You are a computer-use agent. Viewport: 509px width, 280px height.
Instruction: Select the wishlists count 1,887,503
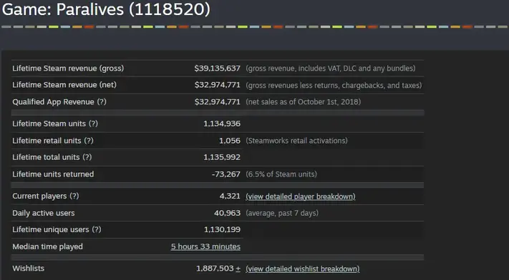[x=215, y=269]
